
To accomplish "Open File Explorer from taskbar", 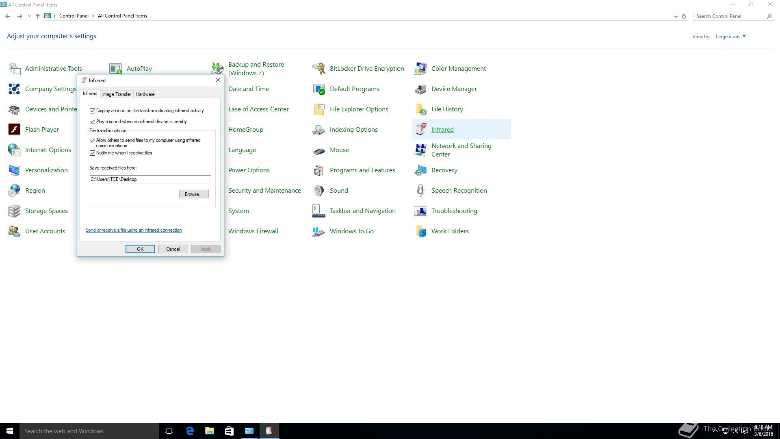I will pyautogui.click(x=210, y=431).
